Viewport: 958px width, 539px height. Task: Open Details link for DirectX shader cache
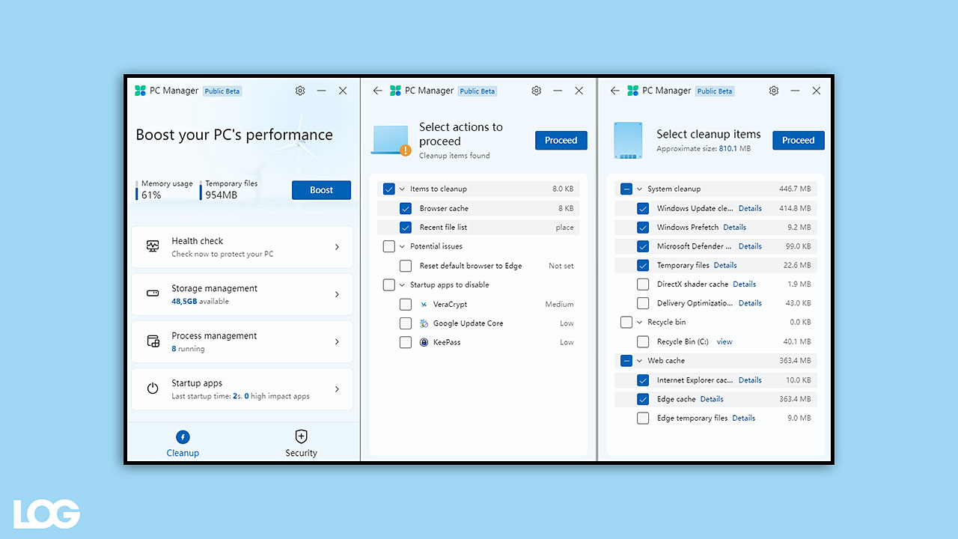point(745,284)
